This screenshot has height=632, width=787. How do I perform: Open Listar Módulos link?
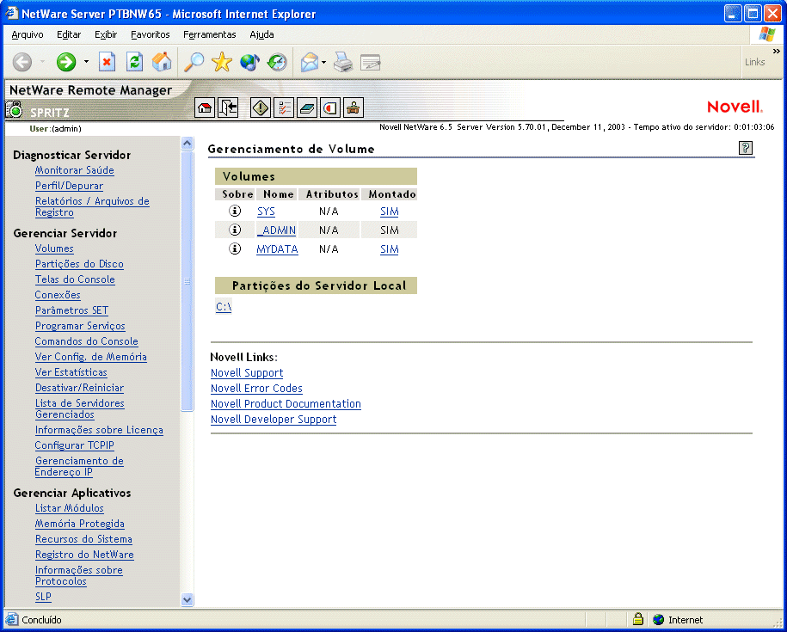click(70, 508)
